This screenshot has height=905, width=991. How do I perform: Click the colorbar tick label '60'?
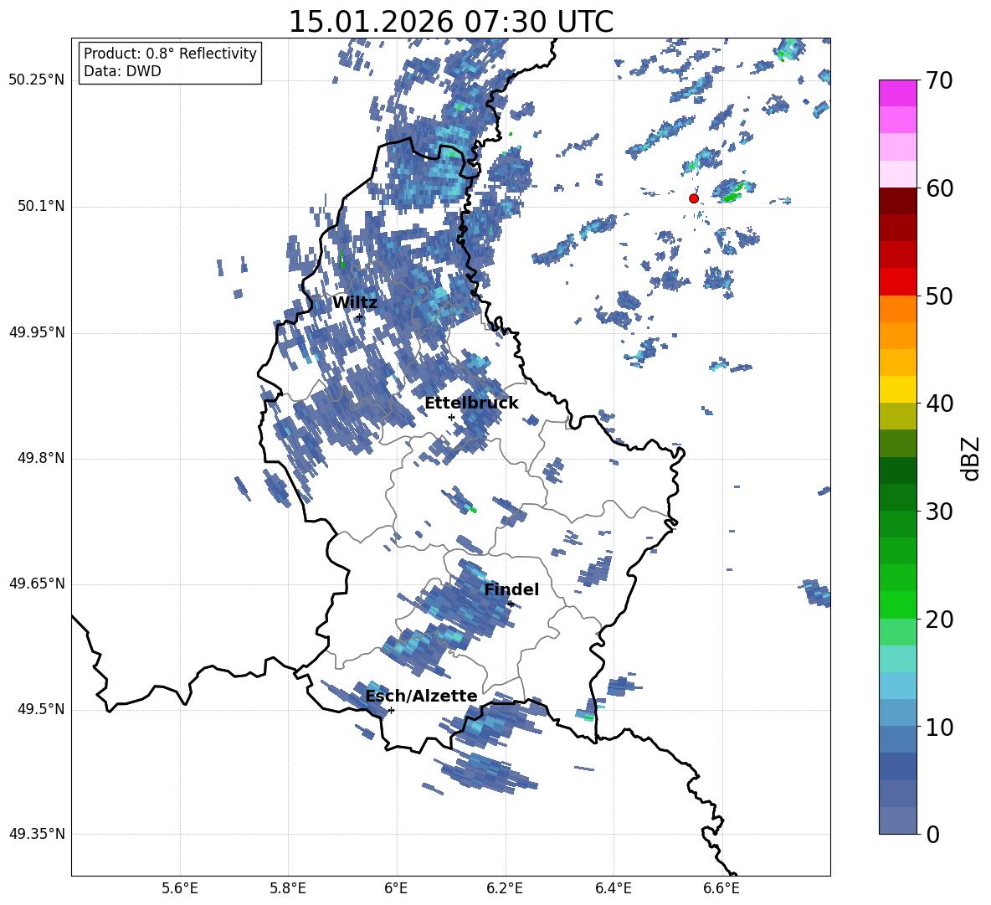click(939, 188)
